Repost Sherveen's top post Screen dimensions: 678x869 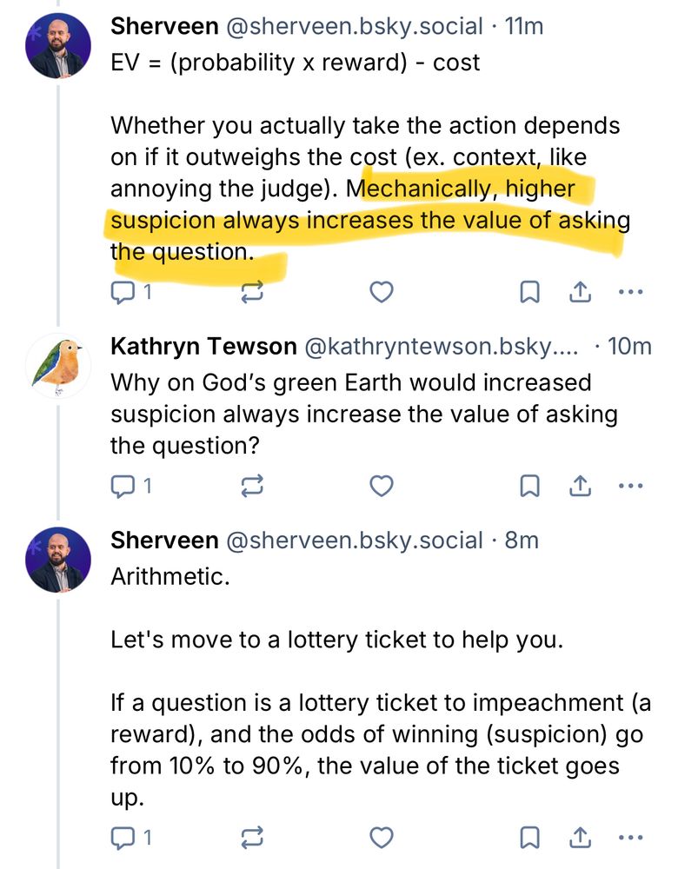coord(251,291)
